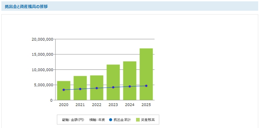Select the 2022 asset balance bar

click(96, 94)
